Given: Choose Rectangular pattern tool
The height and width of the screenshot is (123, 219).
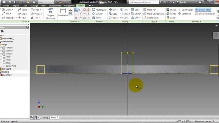Looking at the screenshot, I should pyautogui.click(x=99, y=10).
